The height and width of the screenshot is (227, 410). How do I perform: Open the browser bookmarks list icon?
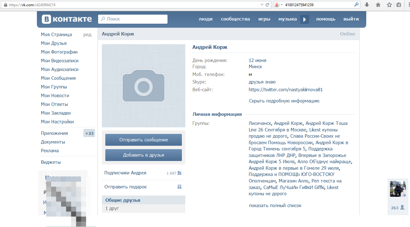coord(399,5)
